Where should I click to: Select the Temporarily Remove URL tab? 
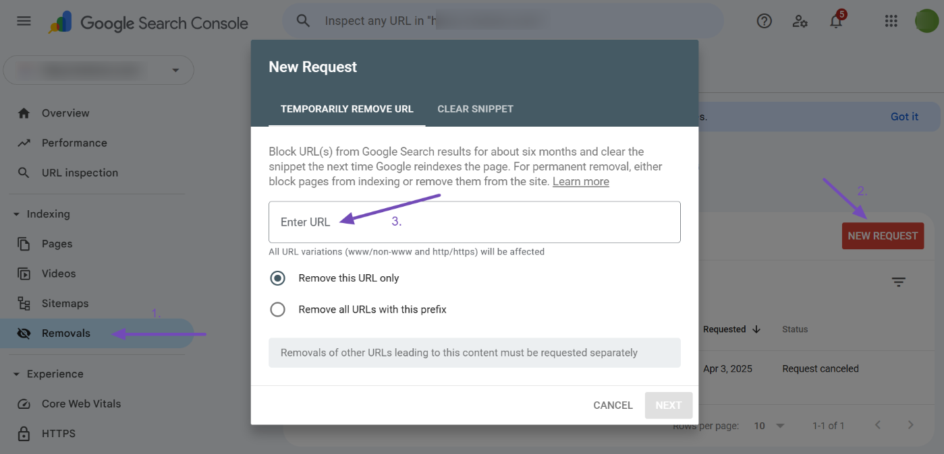[347, 109]
